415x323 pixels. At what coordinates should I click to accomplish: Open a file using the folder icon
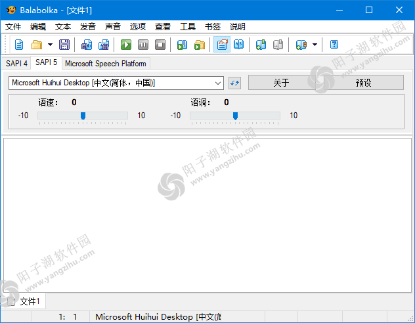[x=37, y=45]
